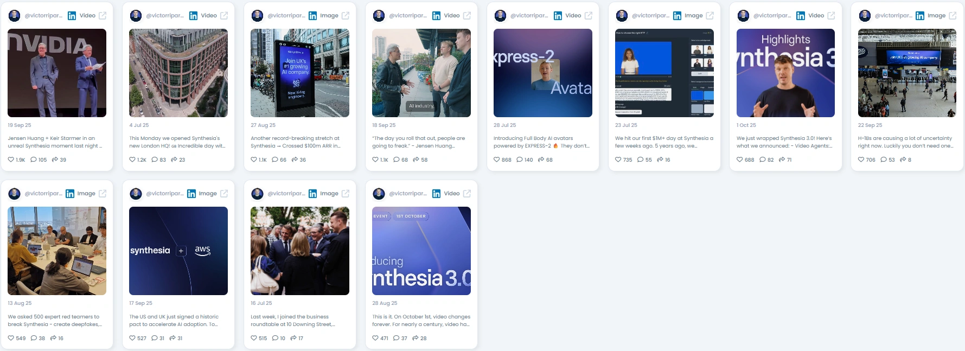Open external link icon on 23 Jul 25 post
This screenshot has width=965, height=351.
click(710, 16)
